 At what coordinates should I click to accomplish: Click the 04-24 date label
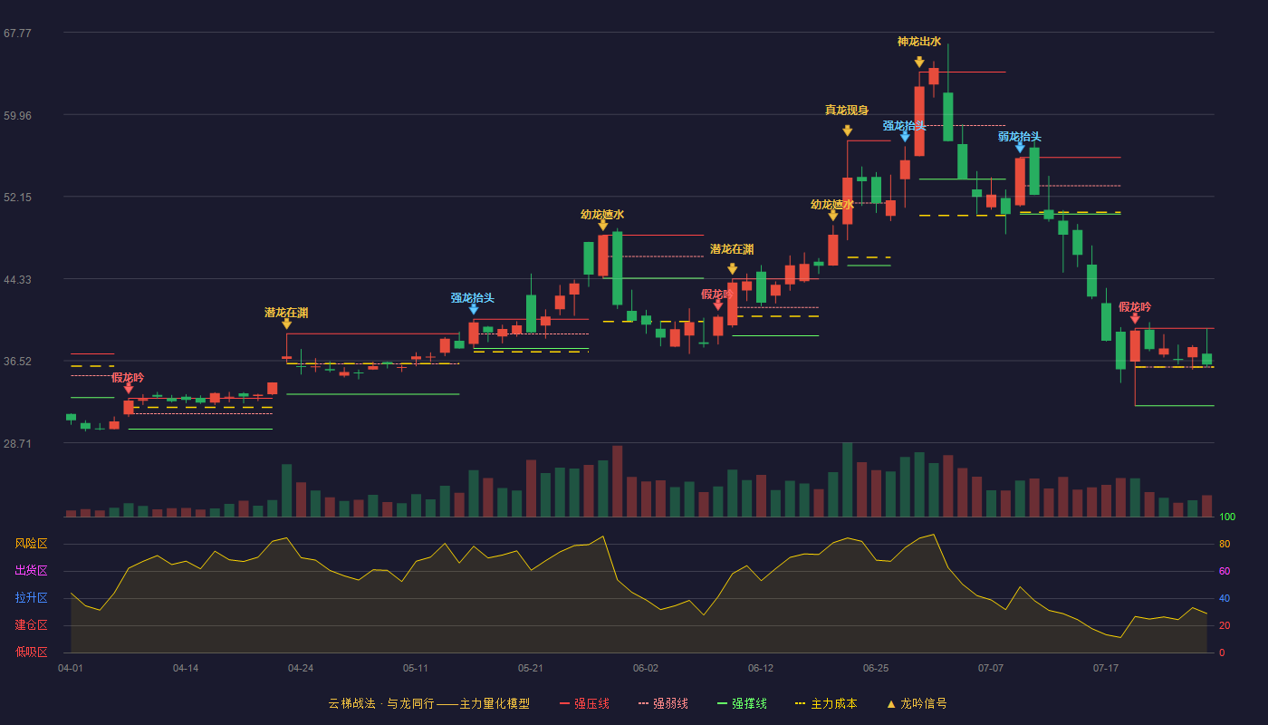[x=301, y=668]
